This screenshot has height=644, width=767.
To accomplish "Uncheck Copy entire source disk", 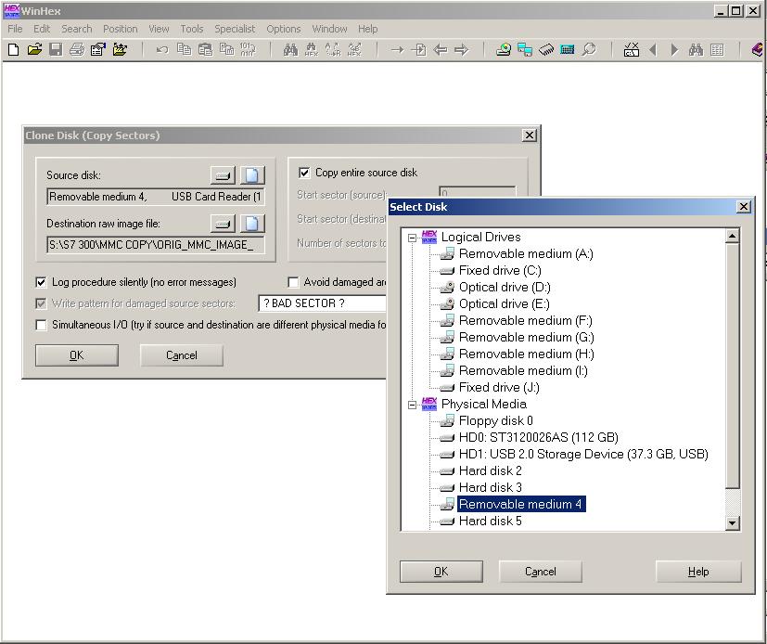I will click(304, 173).
